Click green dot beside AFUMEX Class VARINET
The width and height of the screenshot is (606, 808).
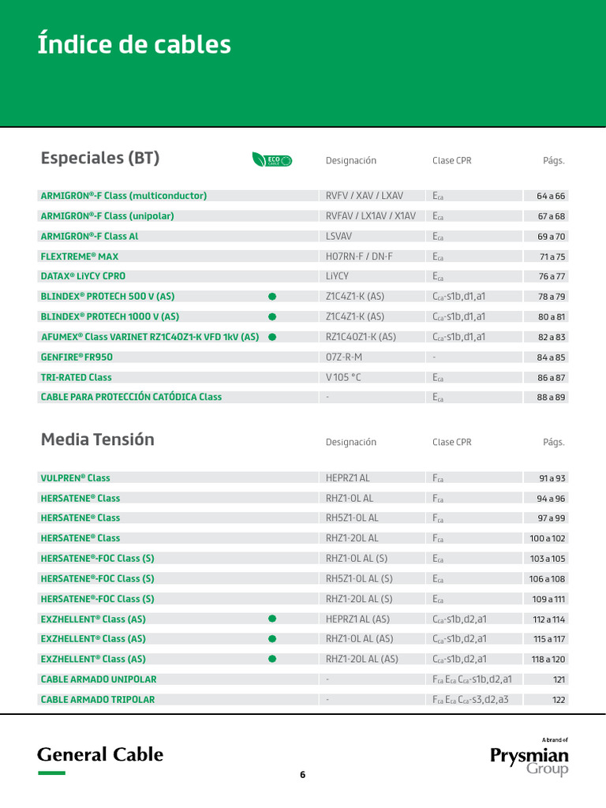pos(272,337)
